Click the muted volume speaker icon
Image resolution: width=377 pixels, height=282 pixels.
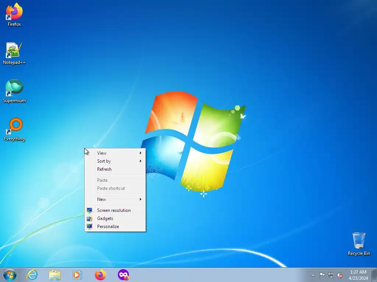pyautogui.click(x=340, y=275)
